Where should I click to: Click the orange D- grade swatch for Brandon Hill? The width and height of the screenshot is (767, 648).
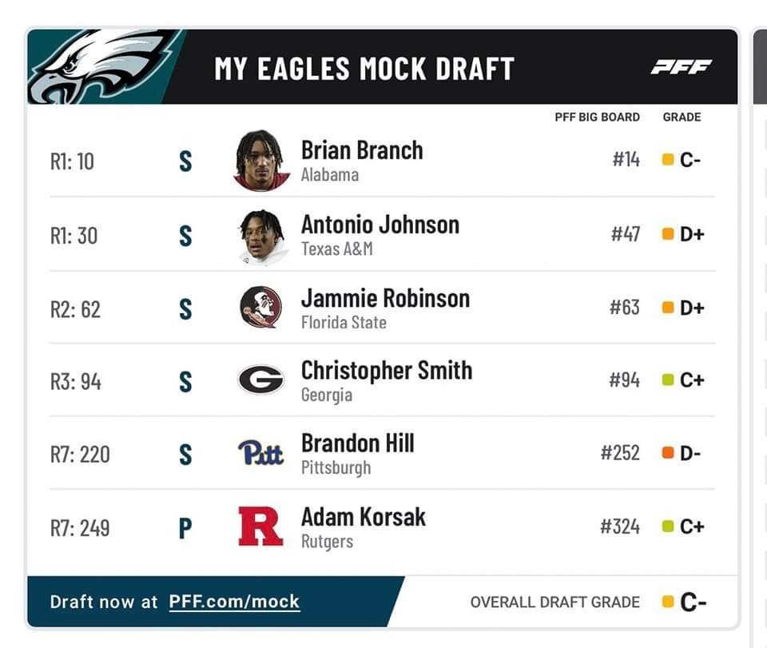pyautogui.click(x=668, y=453)
